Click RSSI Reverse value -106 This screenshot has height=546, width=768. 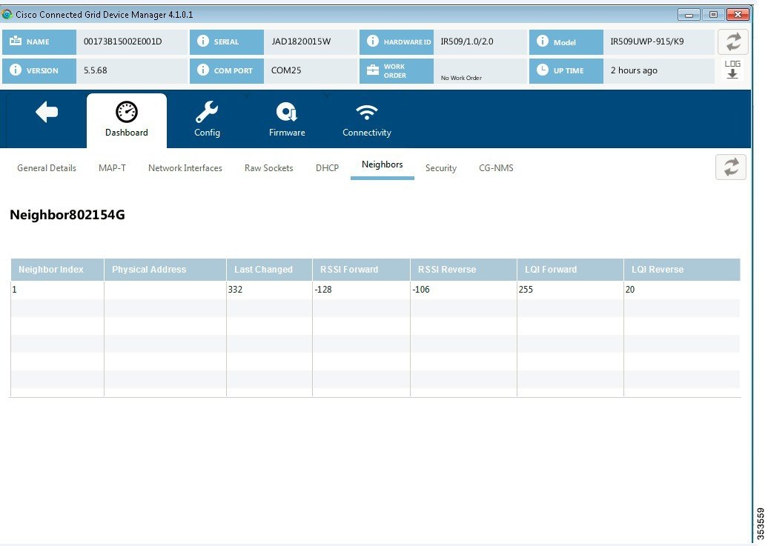421,290
